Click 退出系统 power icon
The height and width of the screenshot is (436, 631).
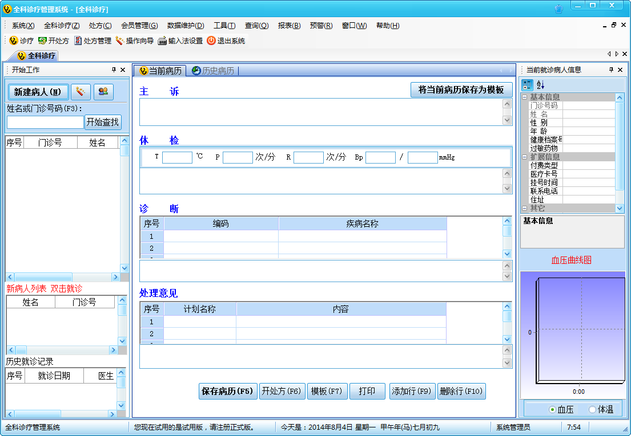click(x=211, y=40)
